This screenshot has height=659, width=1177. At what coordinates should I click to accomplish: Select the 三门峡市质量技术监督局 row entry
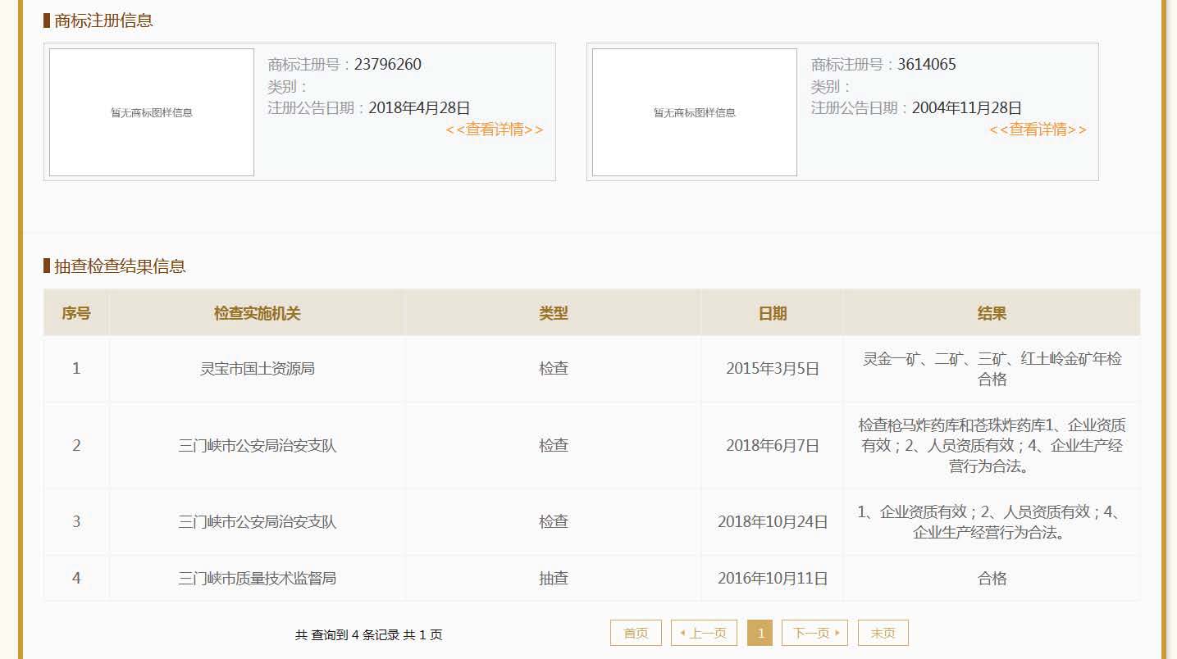(x=258, y=579)
